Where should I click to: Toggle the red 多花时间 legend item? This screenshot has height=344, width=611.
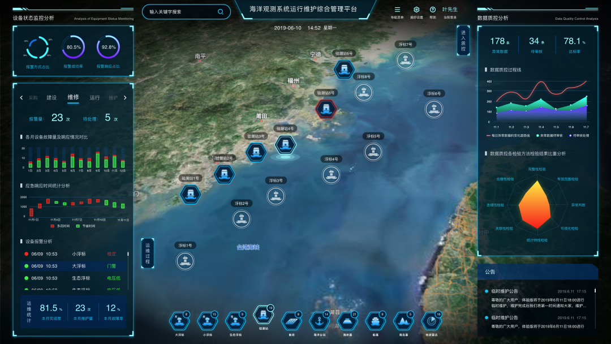point(60,226)
